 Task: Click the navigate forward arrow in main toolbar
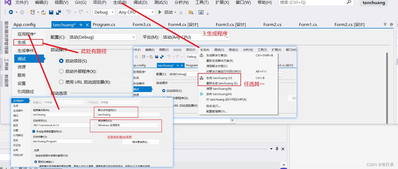(x=22, y=12)
